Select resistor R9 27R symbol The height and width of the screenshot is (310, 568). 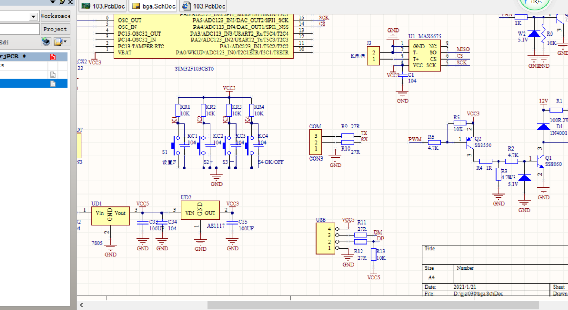[x=347, y=136]
